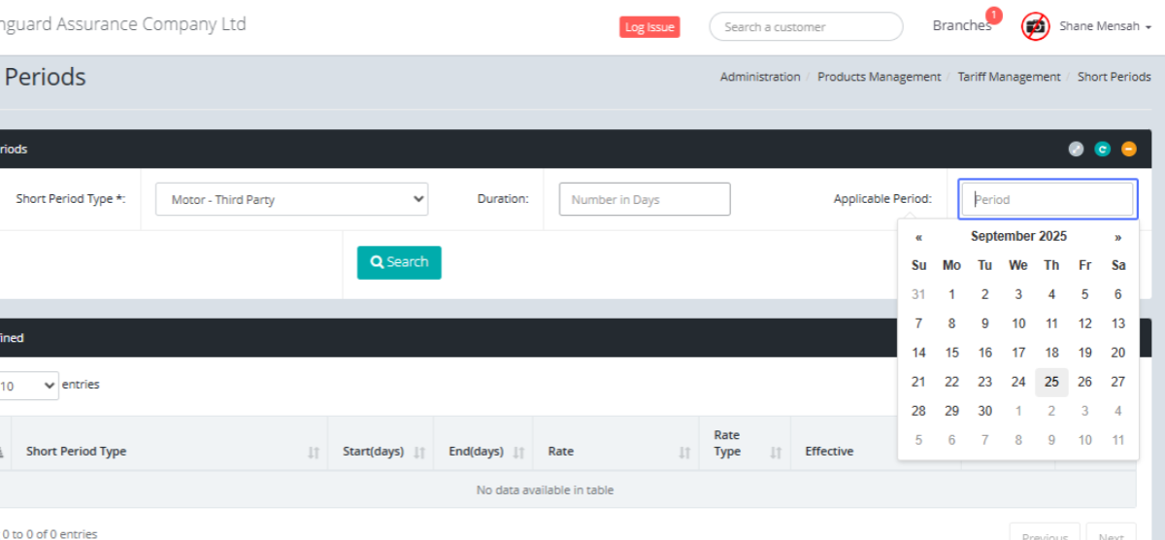Click September 2025 calendar month title
Viewport: 1165px width, 540px height.
(x=1018, y=237)
